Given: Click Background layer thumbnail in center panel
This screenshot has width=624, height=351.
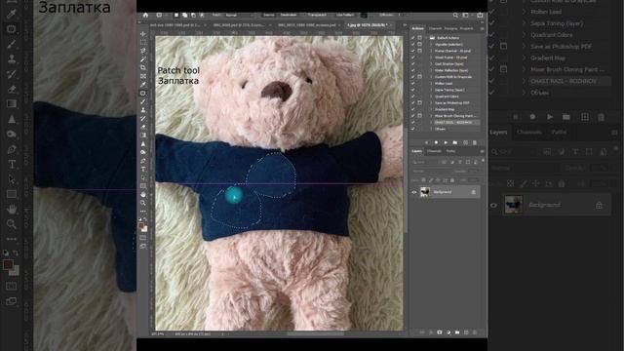Looking at the screenshot, I should [x=425, y=192].
